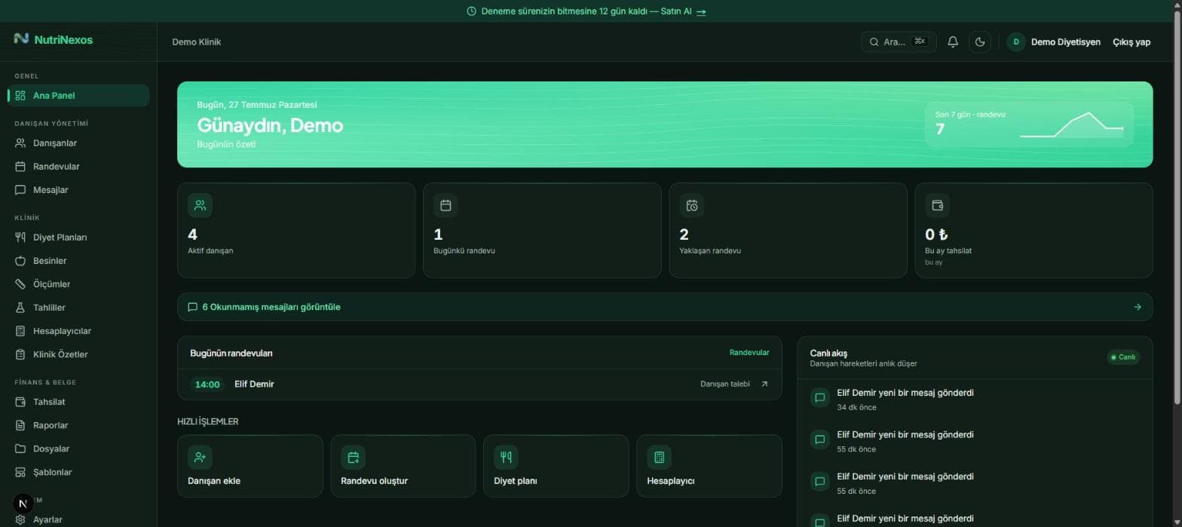Click the message icon before Okunmamış mesajları
The width and height of the screenshot is (1182, 527).
point(192,307)
